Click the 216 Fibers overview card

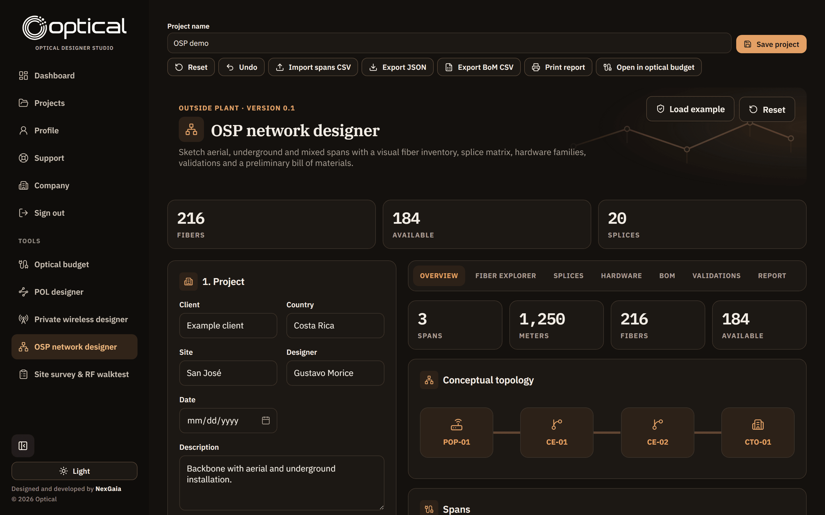coord(658,325)
